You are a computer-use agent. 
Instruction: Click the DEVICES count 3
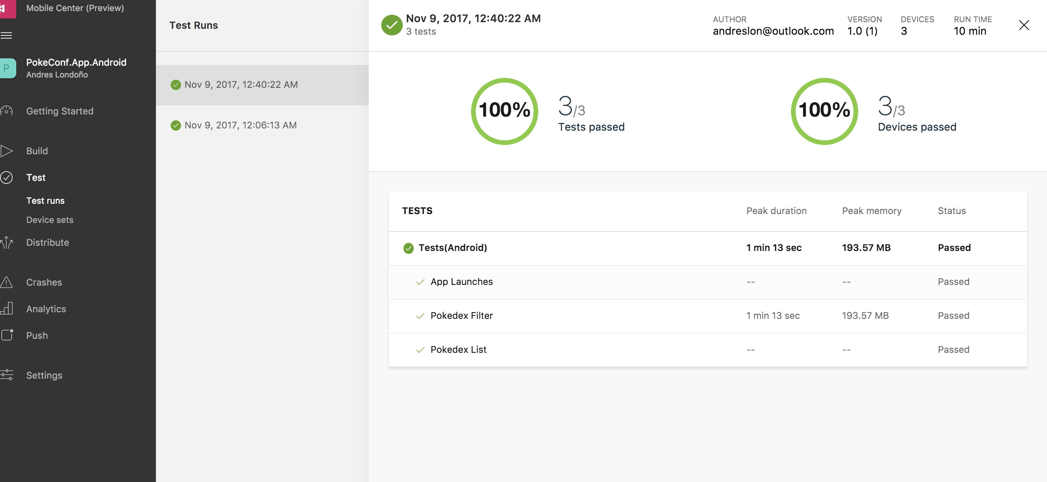[x=904, y=31]
